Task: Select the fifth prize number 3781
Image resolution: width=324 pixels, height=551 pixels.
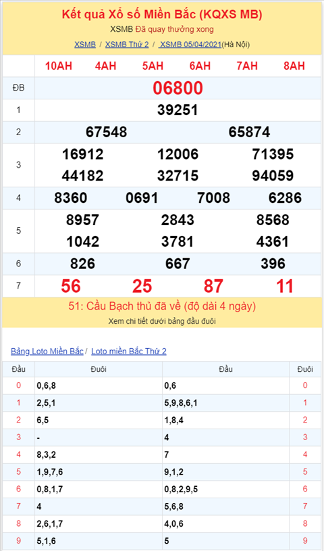Action: tap(178, 242)
